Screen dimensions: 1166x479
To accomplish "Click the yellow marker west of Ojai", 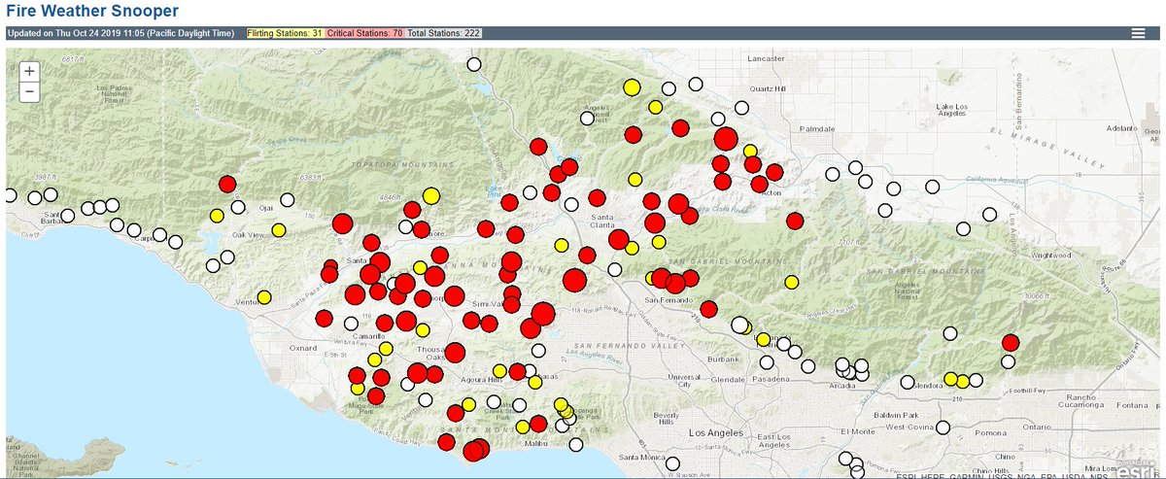I will [x=217, y=216].
